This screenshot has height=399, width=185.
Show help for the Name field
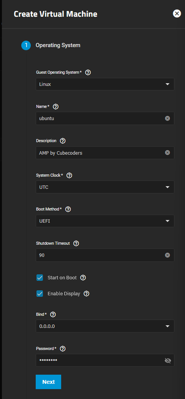[56, 107]
